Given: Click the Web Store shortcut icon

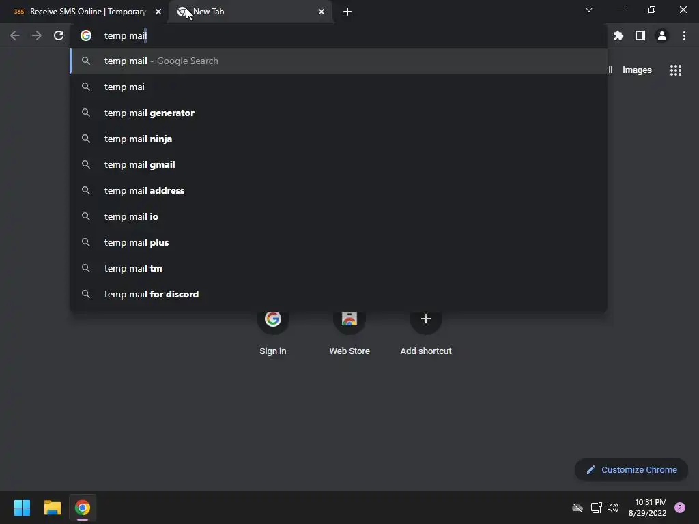Looking at the screenshot, I should 349,319.
